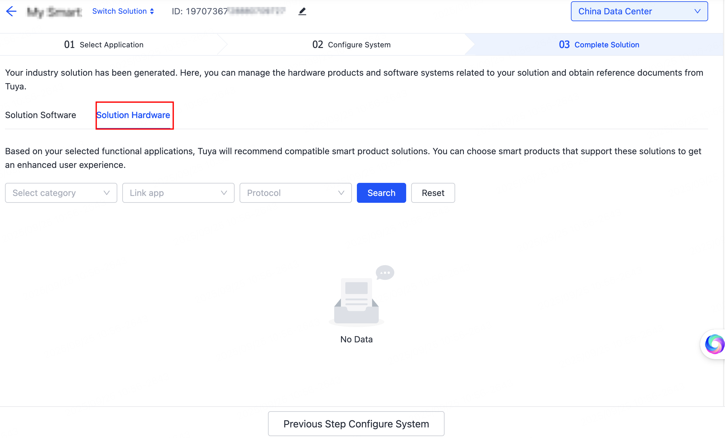The width and height of the screenshot is (725, 438).
Task: Expand the China Data Center dropdown
Action: coord(639,11)
